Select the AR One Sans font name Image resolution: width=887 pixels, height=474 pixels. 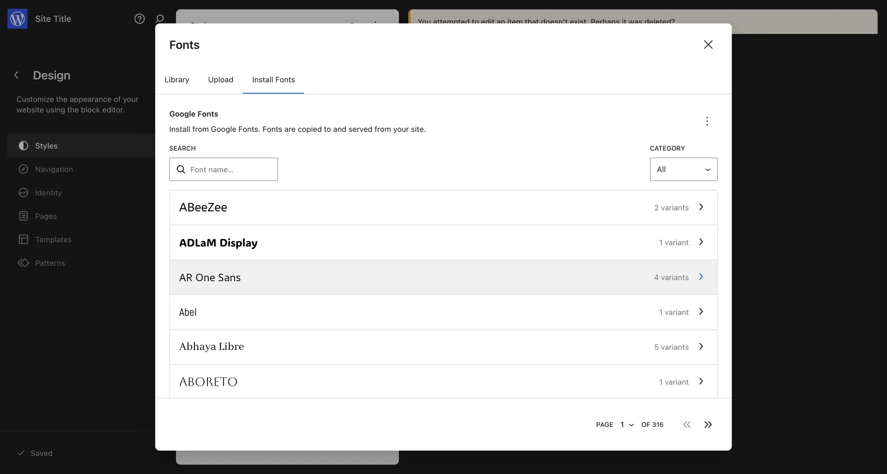[x=210, y=277]
